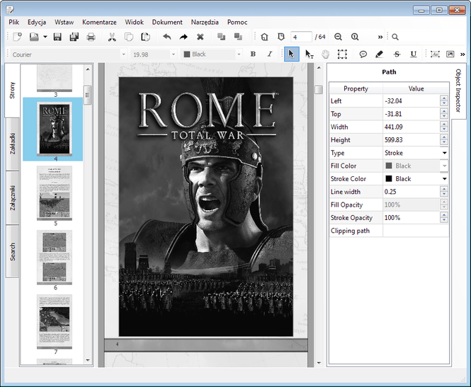The height and width of the screenshot is (387, 471).
Task: Click the Stroke Color black swatch
Action: [389, 179]
